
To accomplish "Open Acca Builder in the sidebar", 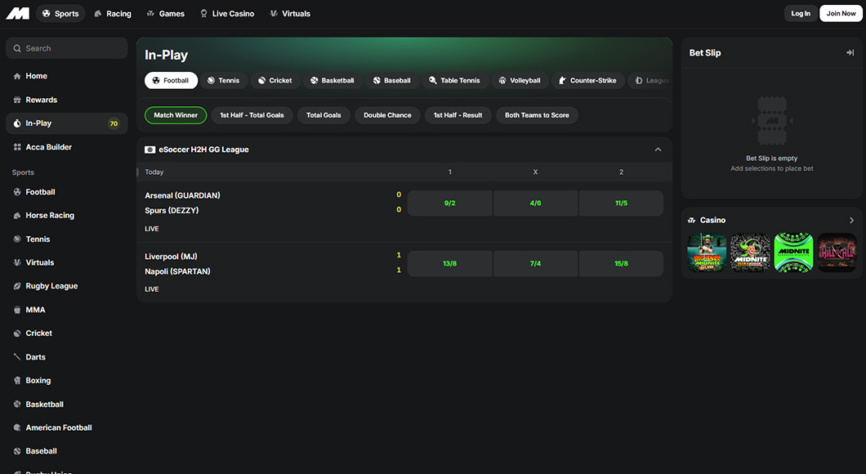I will click(x=67, y=147).
